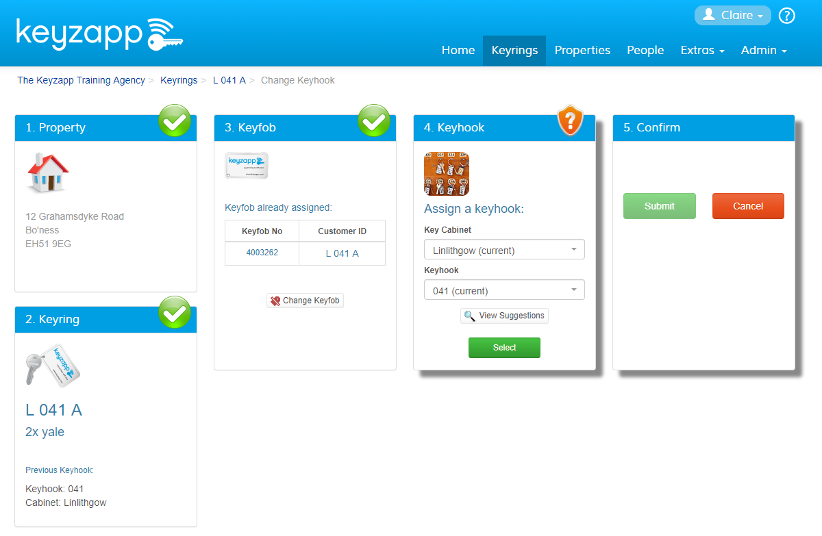The image size is (822, 536).
Task: Follow The Keyzapp Training Agency breadcrumb
Action: point(81,80)
